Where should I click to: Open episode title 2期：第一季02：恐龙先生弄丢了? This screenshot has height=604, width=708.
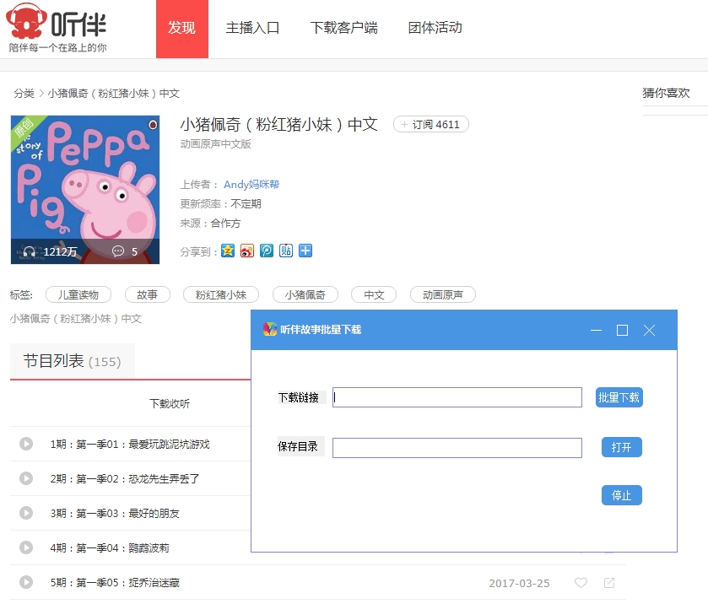(x=125, y=478)
